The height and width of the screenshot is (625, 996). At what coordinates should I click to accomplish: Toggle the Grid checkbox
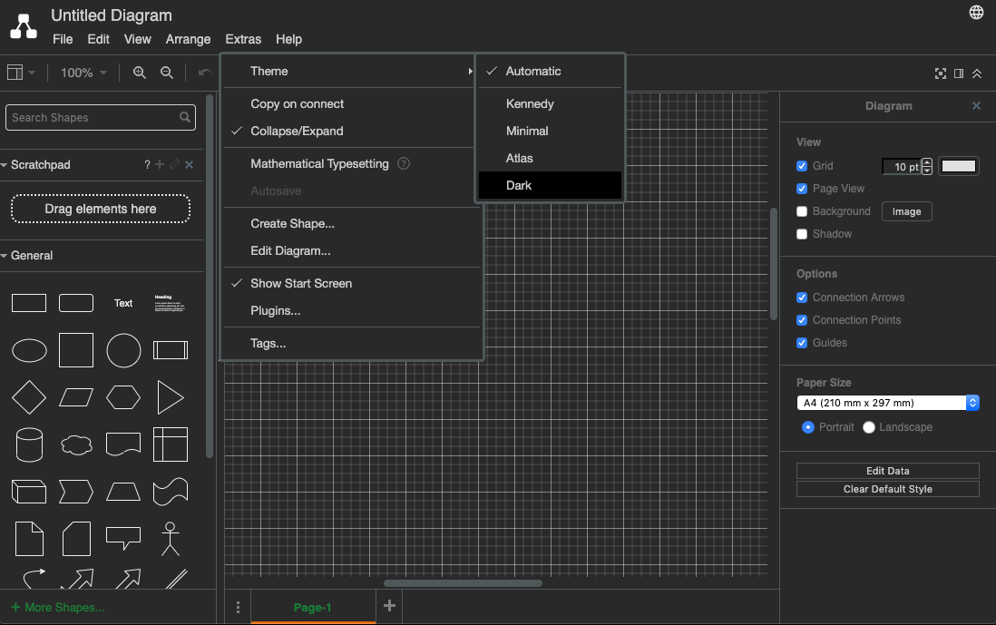pos(802,166)
